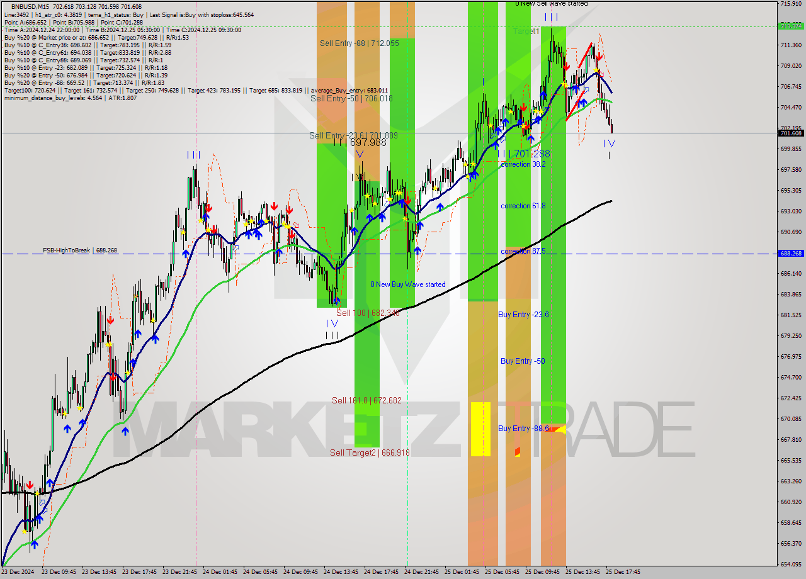This screenshot has height=579, width=806.
Task: Click the 'Sell Entry -50 | 706.018' label
Action: point(351,98)
